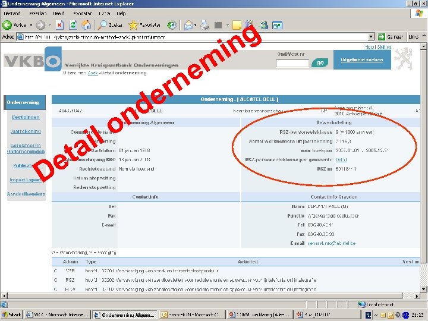Click the Internet Explorer Windows flag logo
The width and height of the screenshot is (428, 321).
coord(419,13)
